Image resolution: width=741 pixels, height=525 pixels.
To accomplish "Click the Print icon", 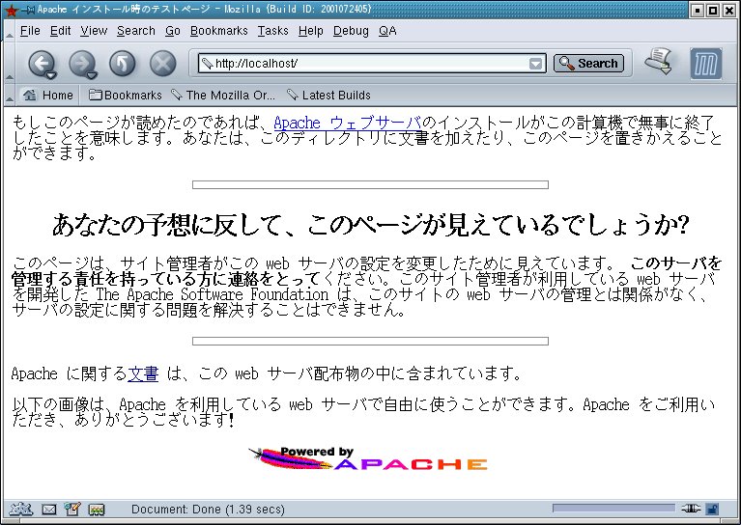I will (x=659, y=62).
